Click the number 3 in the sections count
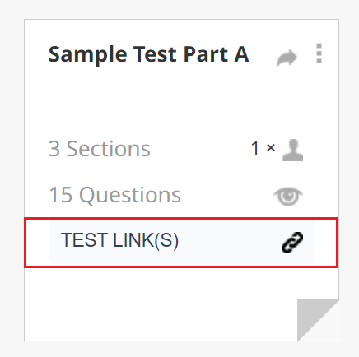This screenshot has width=359, height=357. coord(54,149)
